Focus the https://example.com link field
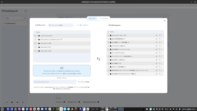 [54, 82]
